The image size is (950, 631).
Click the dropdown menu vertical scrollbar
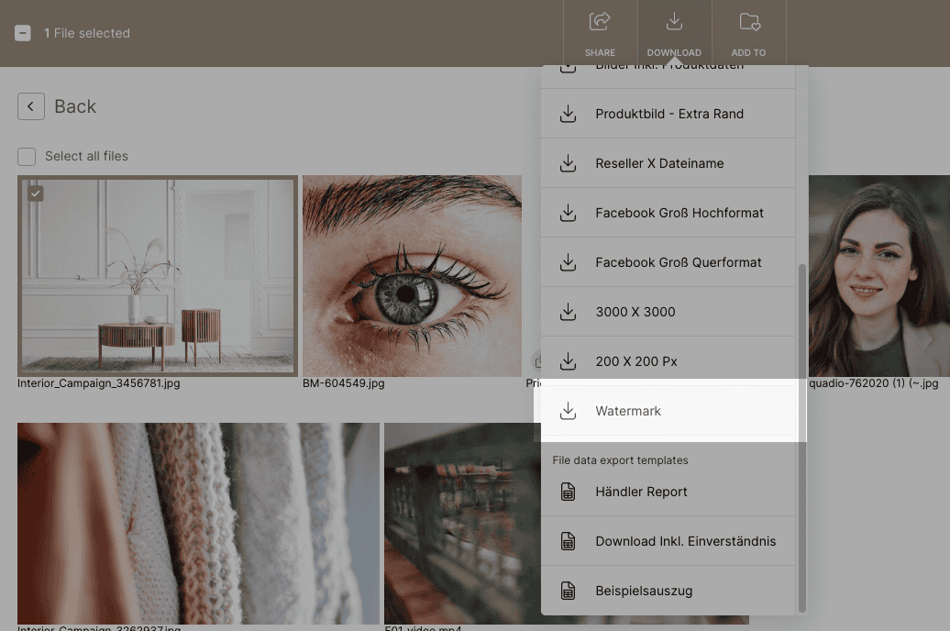click(802, 437)
